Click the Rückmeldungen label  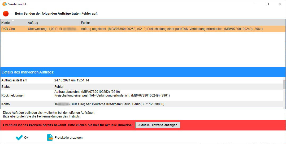(x=13, y=95)
